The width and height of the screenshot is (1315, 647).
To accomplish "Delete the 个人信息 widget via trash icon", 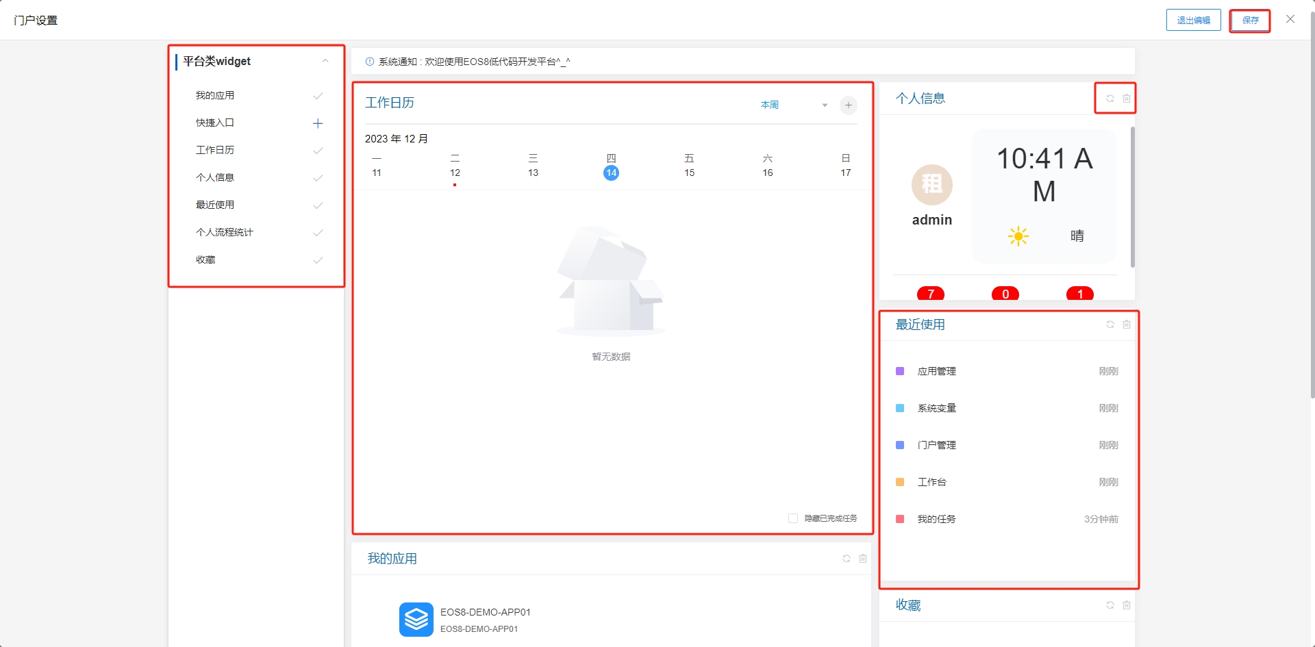I will coord(1127,98).
